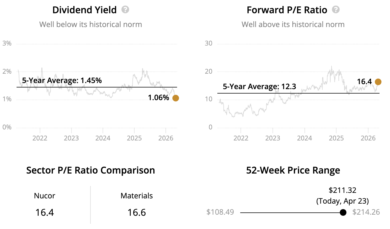Screen dimensions: 390x229
Task: Click the Sector P/E Ratio Comparison heading
Action: click(x=90, y=170)
